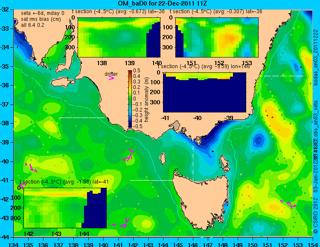Select the 'all 6.4 0.2' statistics line
320x247 pixels.
coord(32,25)
